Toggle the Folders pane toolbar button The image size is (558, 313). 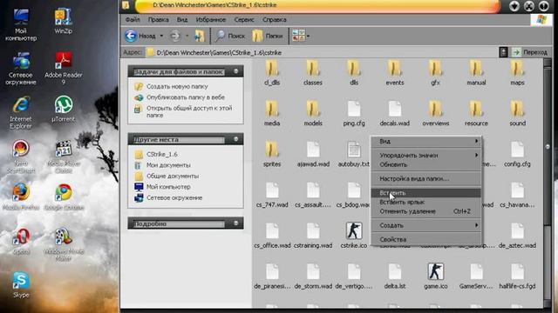coord(268,36)
